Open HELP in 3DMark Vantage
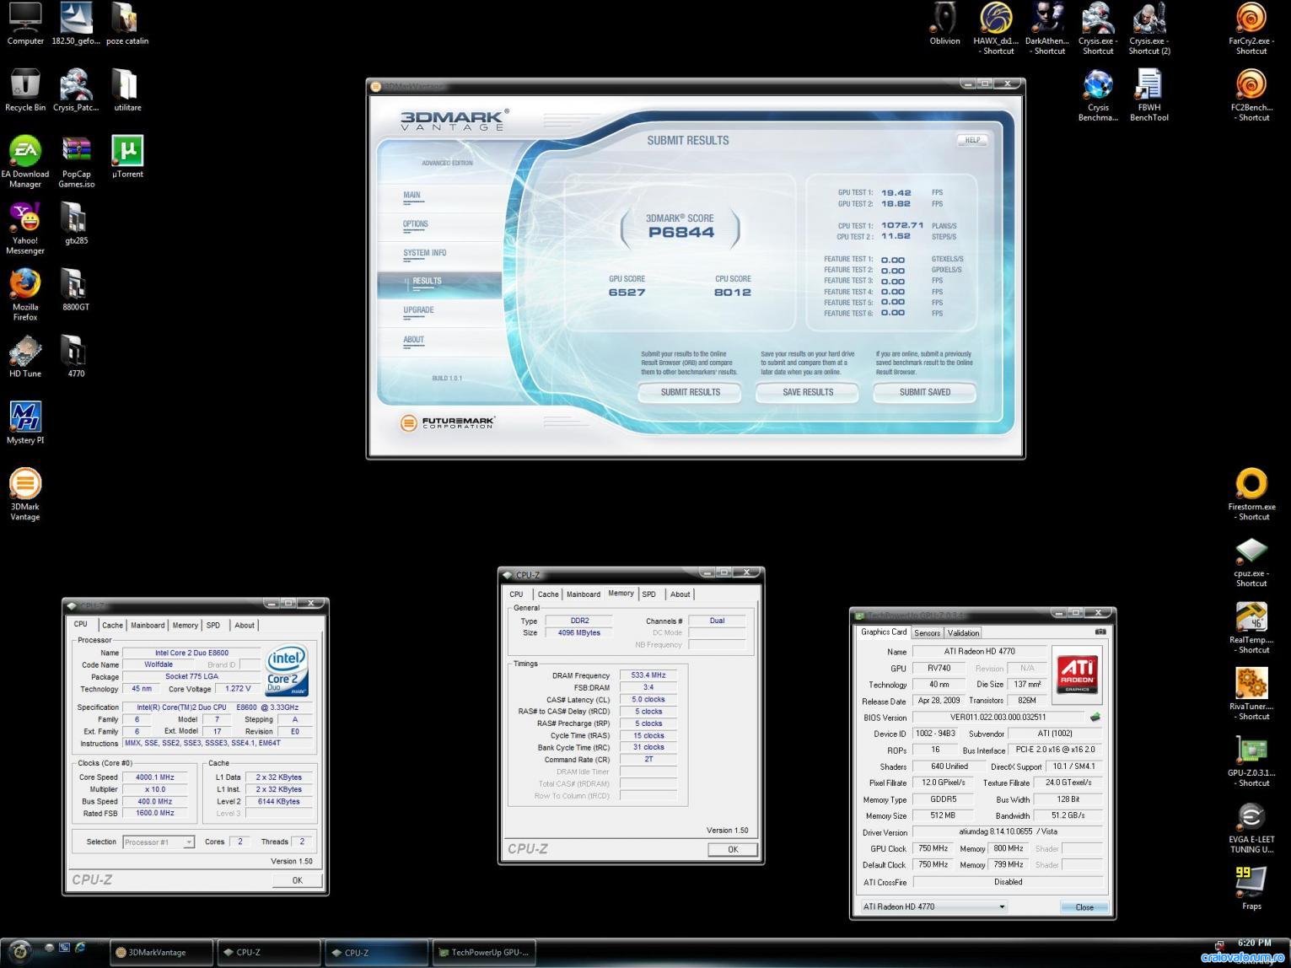Viewport: 1291px width, 968px height. (972, 140)
